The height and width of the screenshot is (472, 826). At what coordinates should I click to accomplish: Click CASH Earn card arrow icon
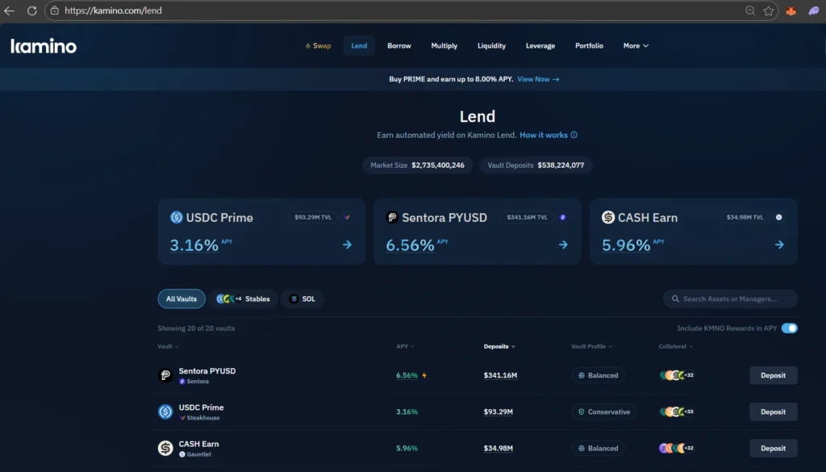pos(779,244)
